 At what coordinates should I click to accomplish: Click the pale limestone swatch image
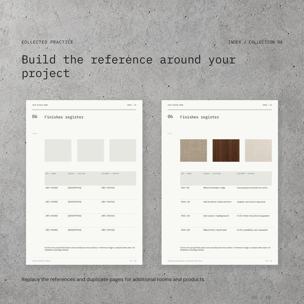coord(258,150)
